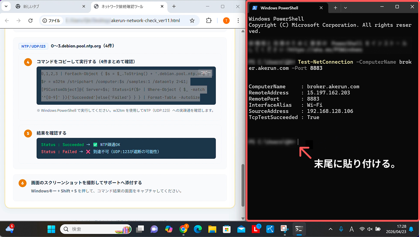Open the red L app on taskbar
Viewport: 420px width, 237px height.
click(256, 229)
